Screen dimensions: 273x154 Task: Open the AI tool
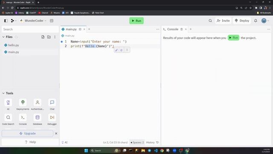[8, 104]
